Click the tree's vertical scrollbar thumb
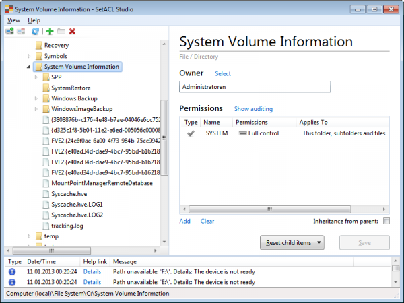 (164, 138)
